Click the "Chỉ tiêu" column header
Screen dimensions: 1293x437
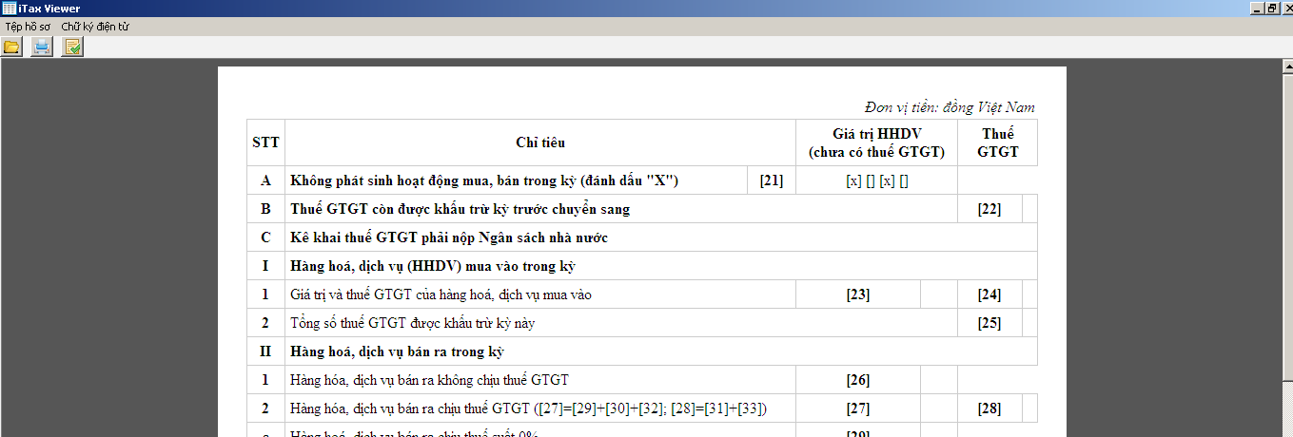pyautogui.click(x=540, y=142)
